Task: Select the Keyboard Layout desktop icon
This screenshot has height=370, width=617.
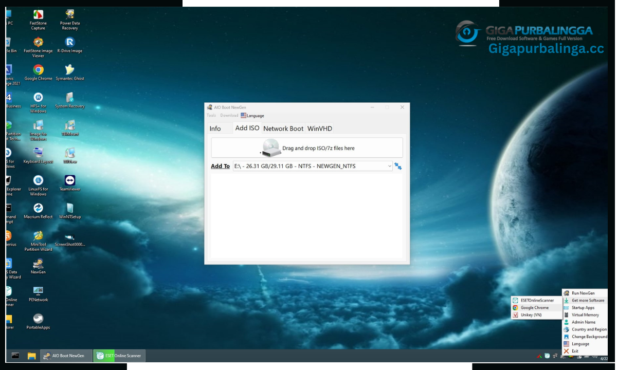Action: click(x=38, y=156)
